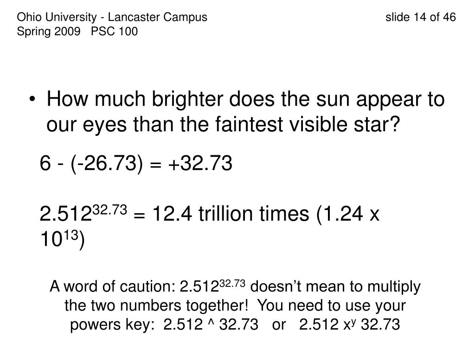Click the '2.512 ^ 32.73' caret expression
Screen dimensions: 475x356
point(211,324)
